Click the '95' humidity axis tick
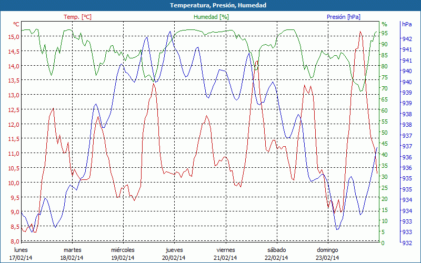The image size is (421, 263). click(x=385, y=33)
